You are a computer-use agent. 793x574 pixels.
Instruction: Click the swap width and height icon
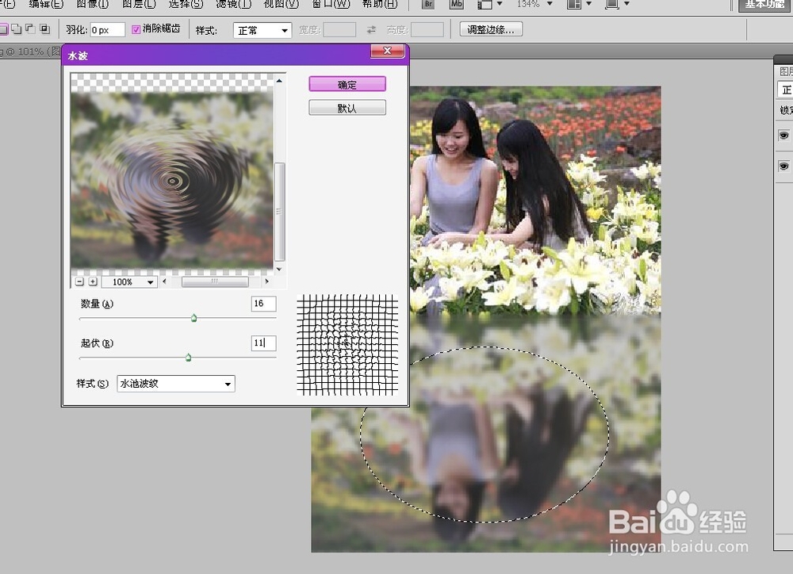(x=371, y=30)
